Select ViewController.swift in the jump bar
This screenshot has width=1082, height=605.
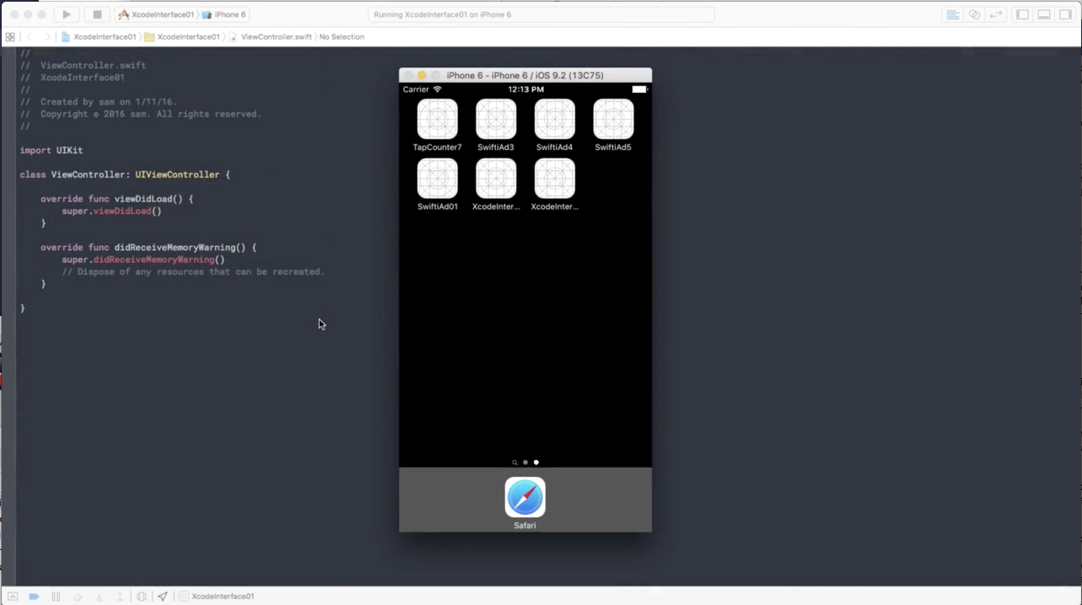276,37
